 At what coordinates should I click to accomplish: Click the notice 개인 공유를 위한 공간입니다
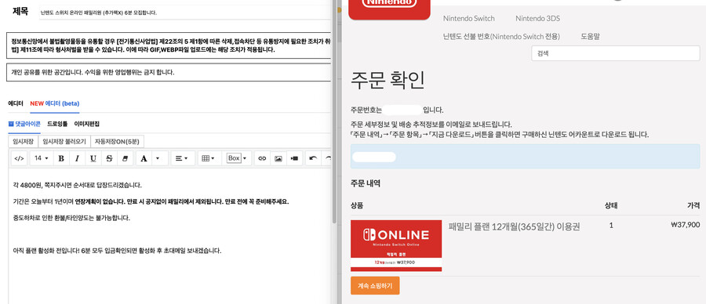[x=93, y=72]
